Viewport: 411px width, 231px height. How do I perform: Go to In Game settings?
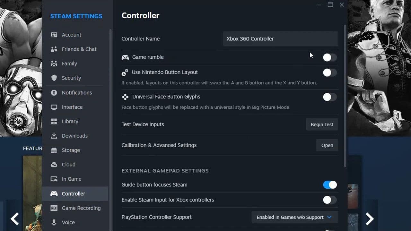tap(71, 179)
